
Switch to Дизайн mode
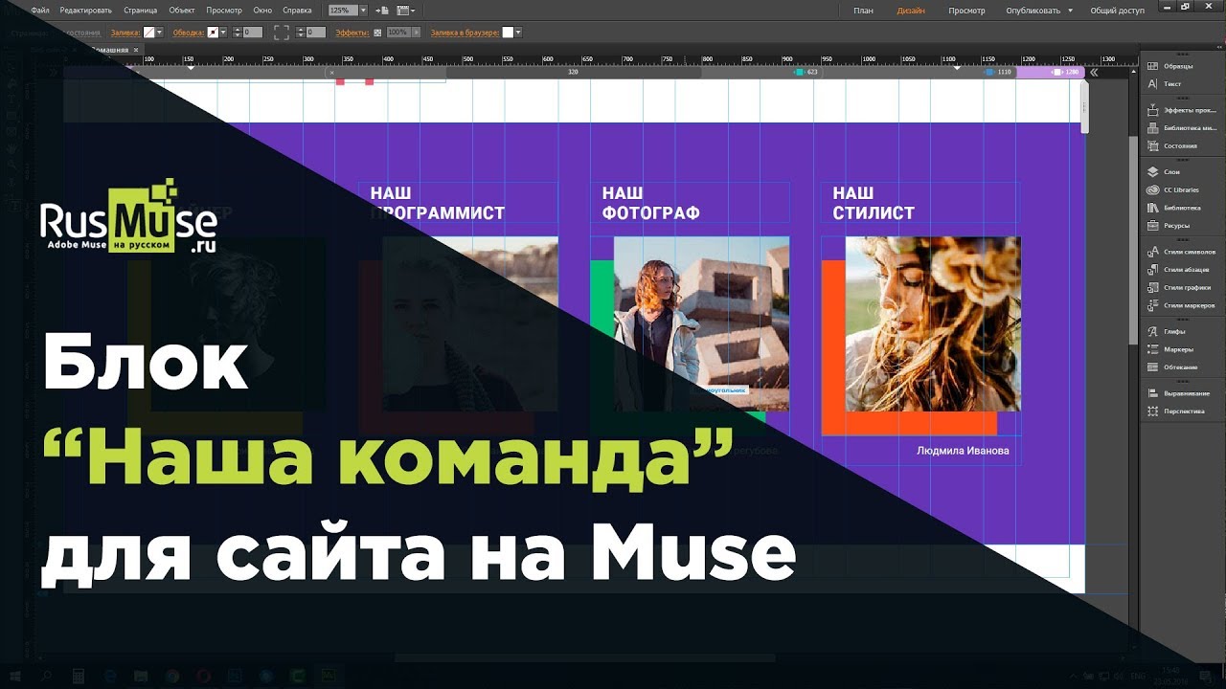coord(911,11)
